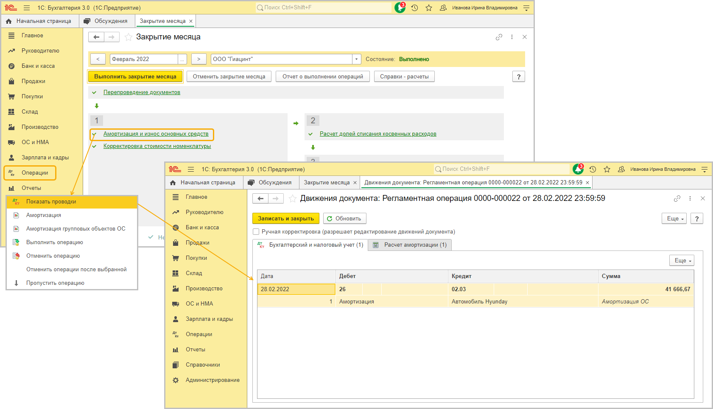The height and width of the screenshot is (409, 713).
Task: Open ОС и НМА in back sidebar
Action: point(35,142)
